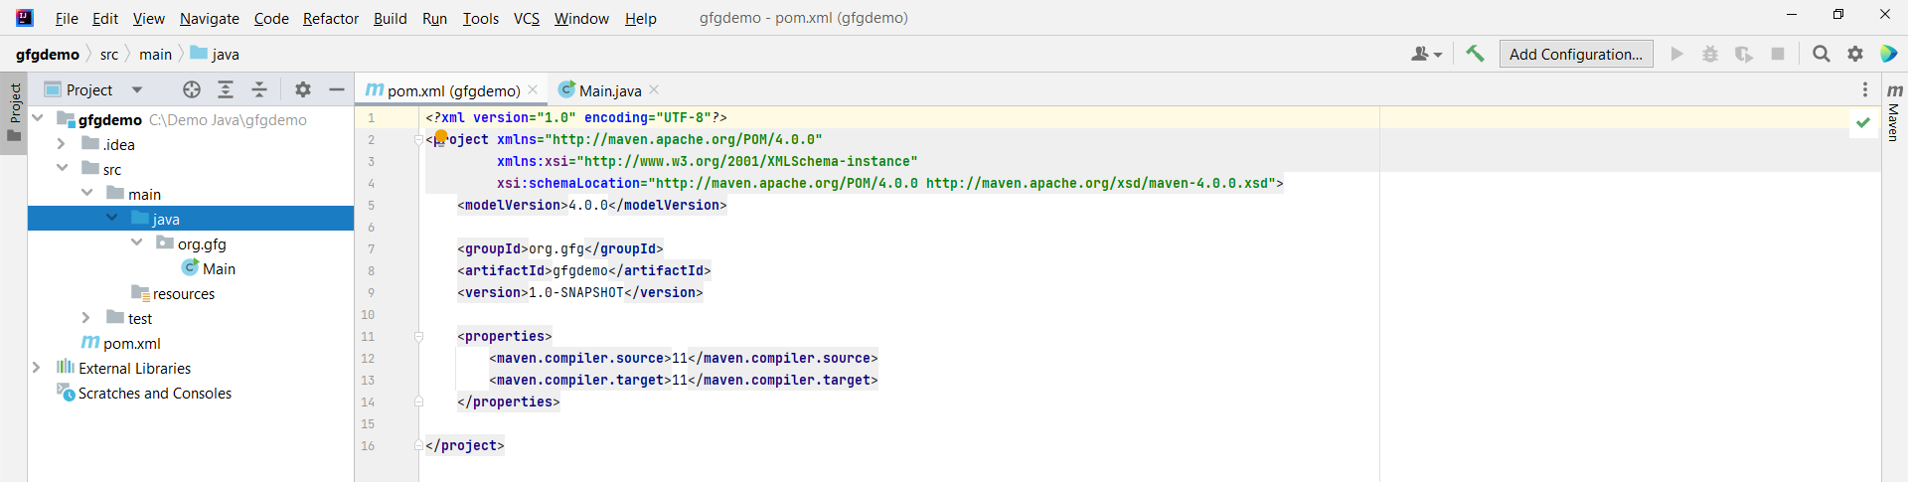Viewport: 1908px width, 482px height.
Task: Click Collapse All in Project panel
Action: coord(259,89)
